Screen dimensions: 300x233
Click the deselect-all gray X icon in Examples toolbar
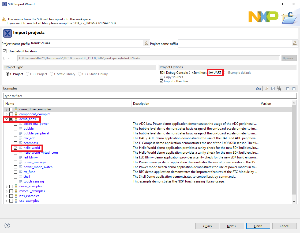[x=279, y=89]
